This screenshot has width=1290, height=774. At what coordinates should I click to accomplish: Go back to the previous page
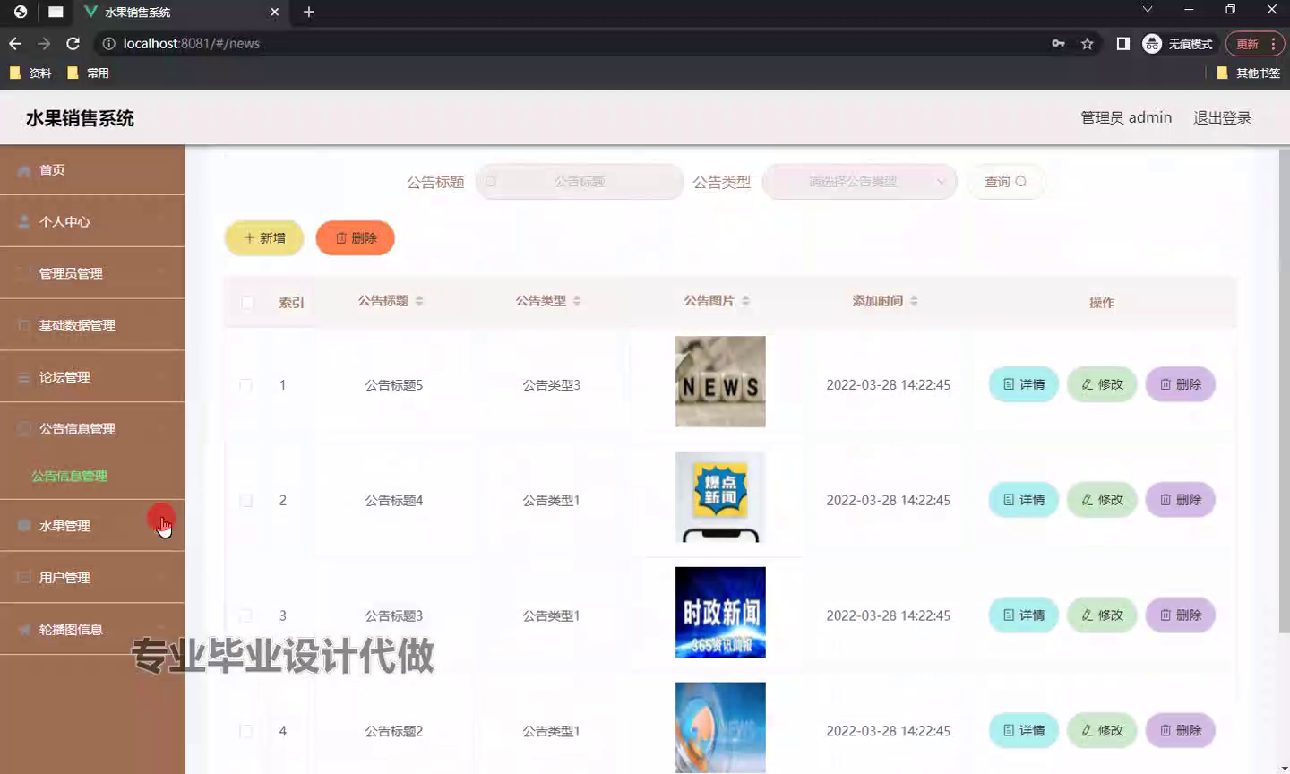click(x=15, y=43)
